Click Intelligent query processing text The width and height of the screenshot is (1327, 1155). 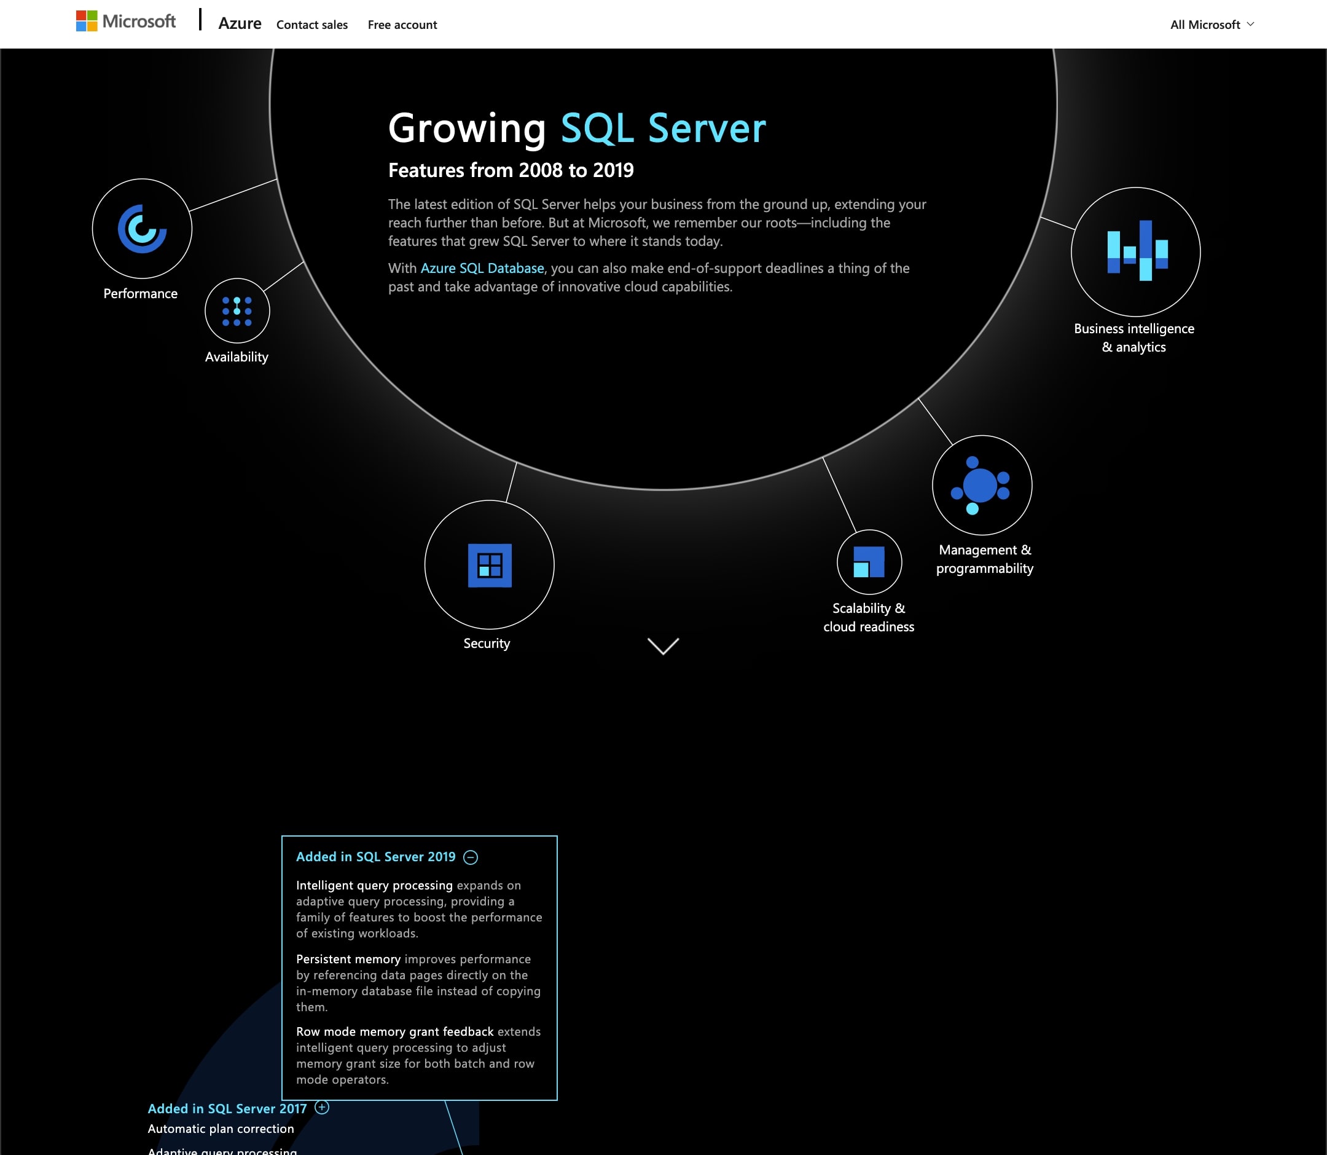[374, 885]
